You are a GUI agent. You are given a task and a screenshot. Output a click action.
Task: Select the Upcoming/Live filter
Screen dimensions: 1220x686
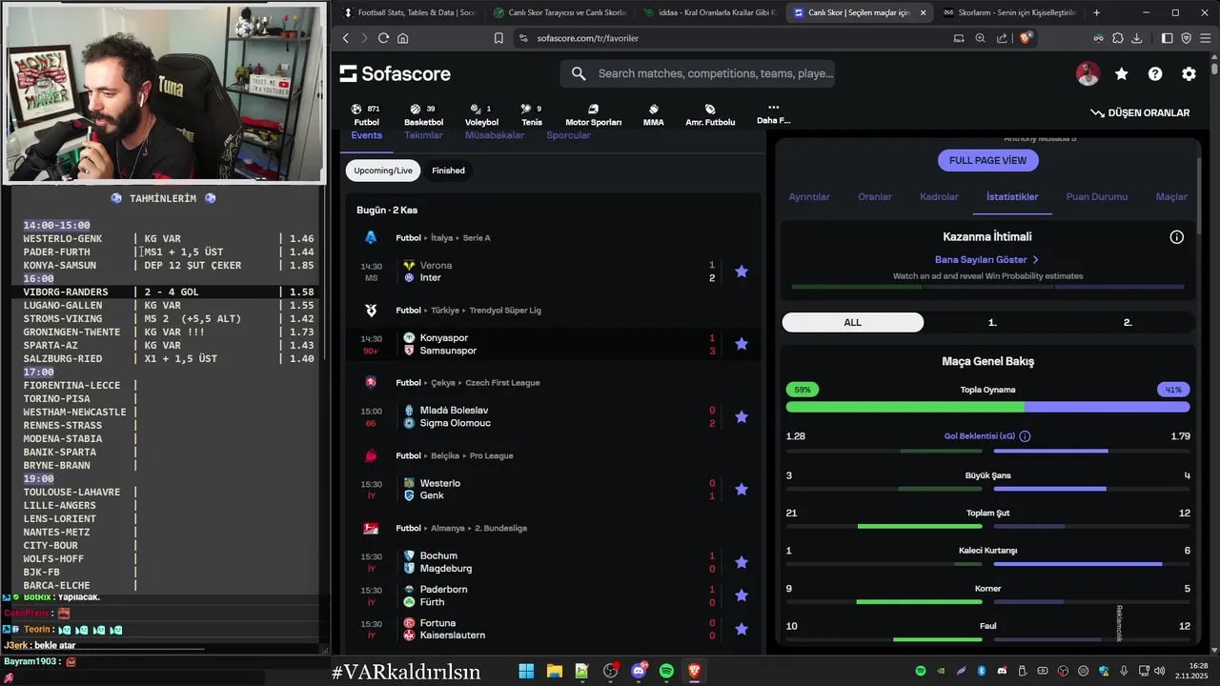tap(383, 171)
